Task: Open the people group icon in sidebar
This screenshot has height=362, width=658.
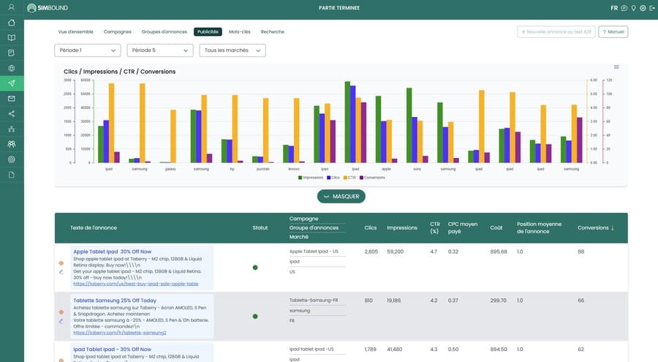Action: [11, 144]
